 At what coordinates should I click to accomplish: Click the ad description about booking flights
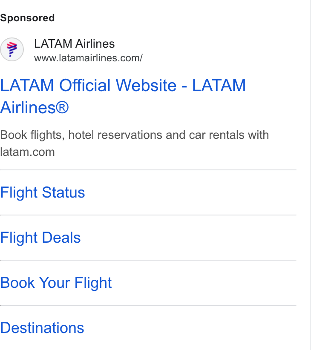point(134,143)
